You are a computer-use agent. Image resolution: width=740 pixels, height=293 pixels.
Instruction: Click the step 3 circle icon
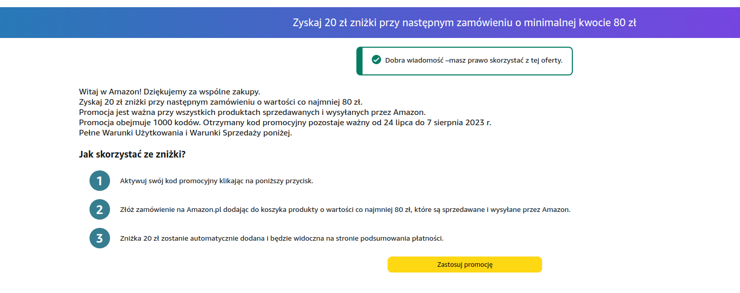pyautogui.click(x=100, y=238)
